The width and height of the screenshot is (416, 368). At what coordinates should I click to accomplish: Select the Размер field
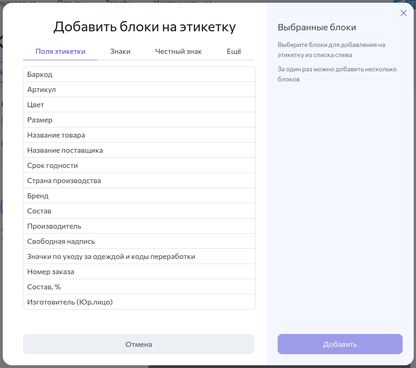(x=139, y=120)
